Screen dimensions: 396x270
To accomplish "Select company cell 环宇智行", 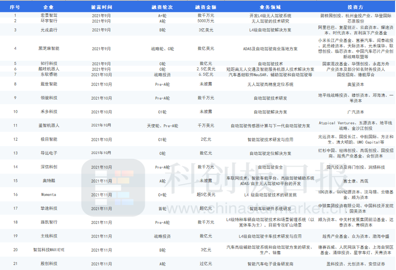I will click(x=49, y=21).
